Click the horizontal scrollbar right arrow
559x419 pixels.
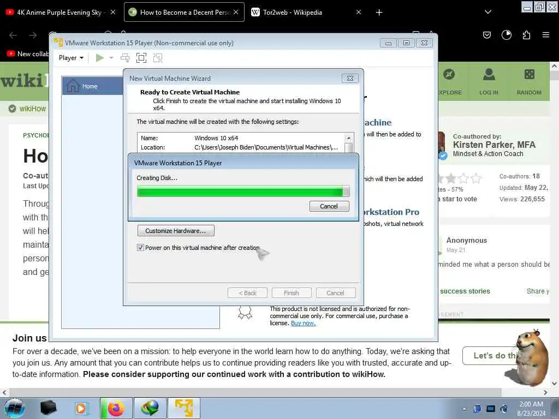coord(545,392)
